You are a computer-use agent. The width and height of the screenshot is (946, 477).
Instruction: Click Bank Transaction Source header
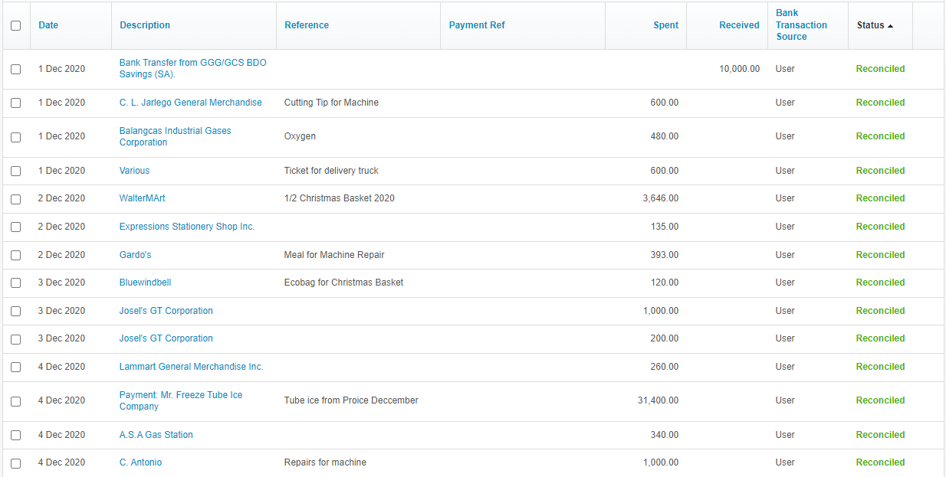tap(801, 25)
